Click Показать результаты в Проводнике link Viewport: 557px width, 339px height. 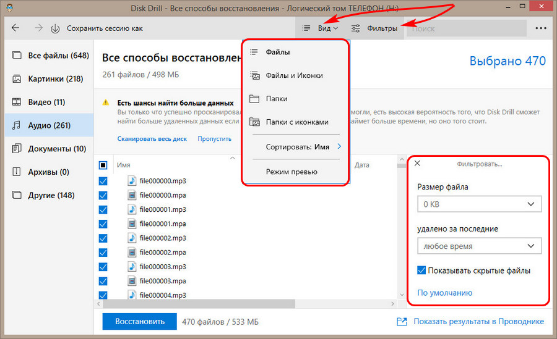click(x=478, y=322)
